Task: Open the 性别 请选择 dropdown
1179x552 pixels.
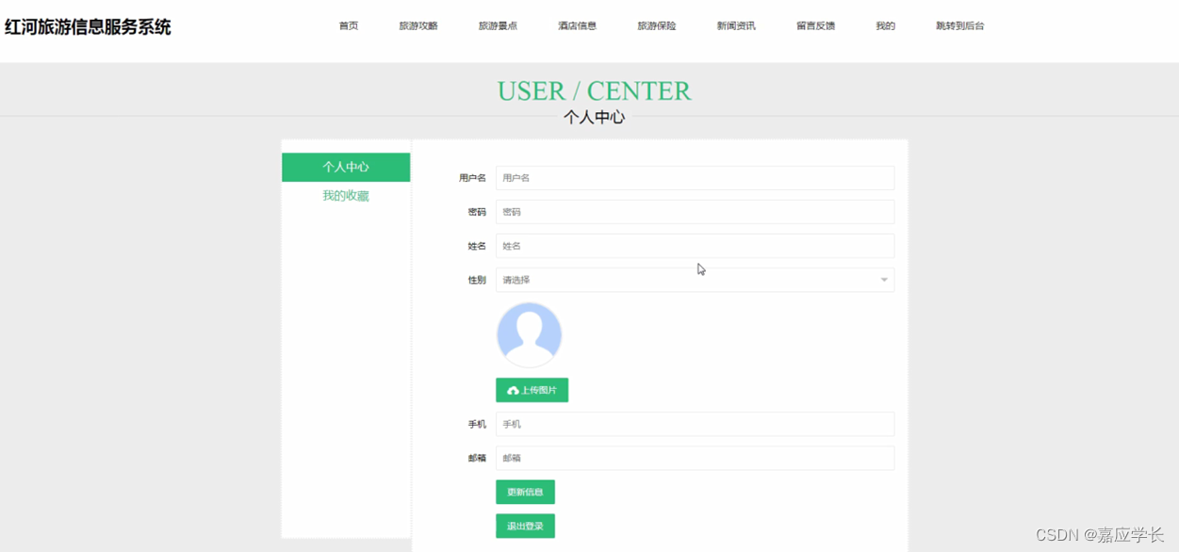Action: pos(695,280)
